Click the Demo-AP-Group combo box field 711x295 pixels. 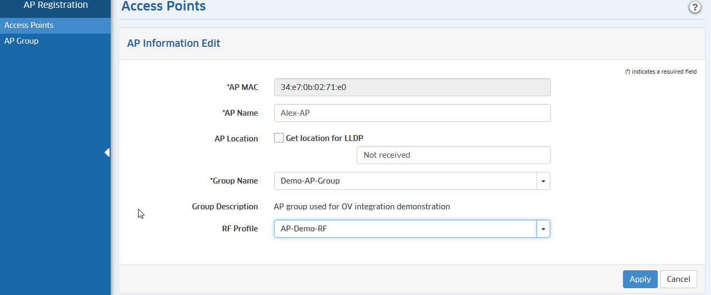pos(405,181)
